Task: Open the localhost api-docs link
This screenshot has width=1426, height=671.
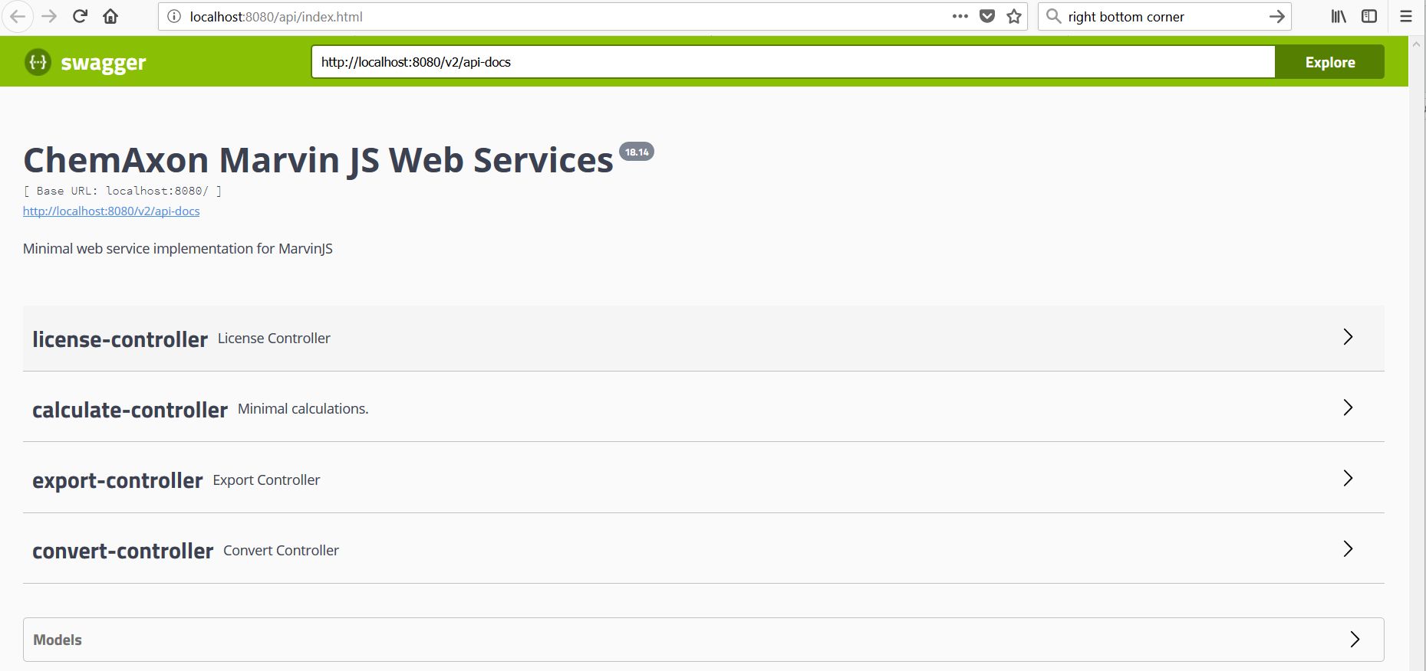Action: click(111, 211)
